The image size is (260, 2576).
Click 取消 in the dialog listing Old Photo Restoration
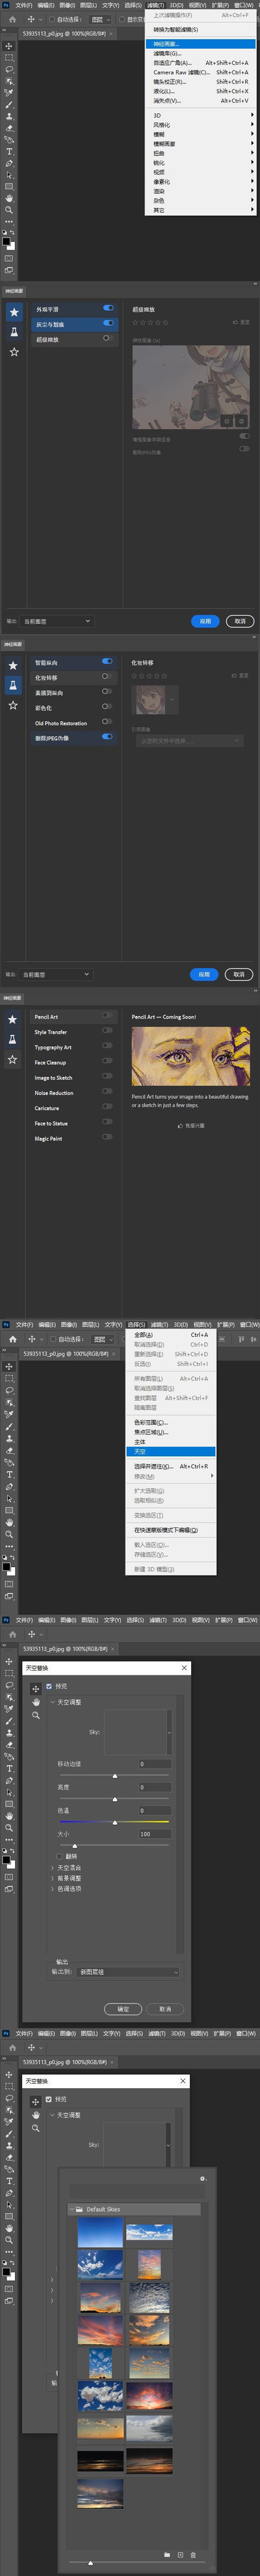coord(238,974)
